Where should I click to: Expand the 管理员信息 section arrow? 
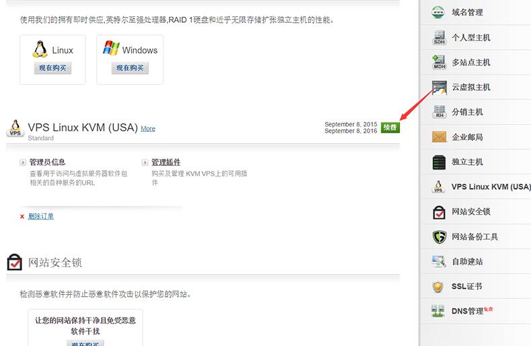(24, 162)
